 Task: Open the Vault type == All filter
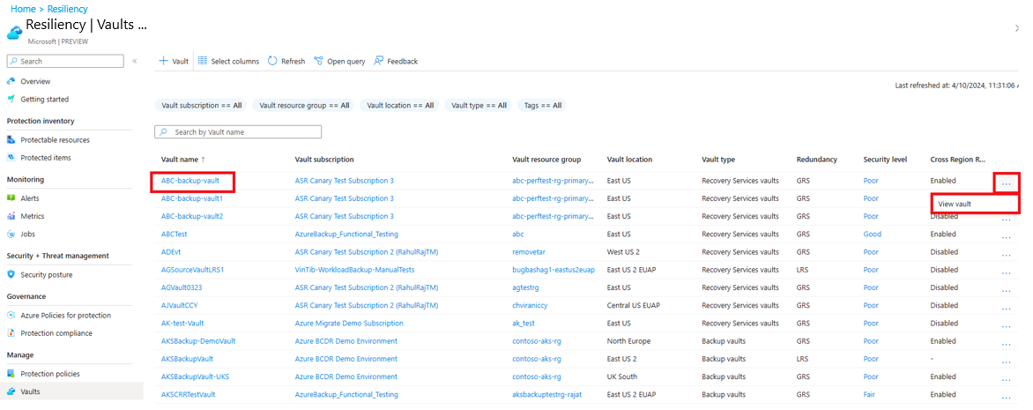click(479, 105)
